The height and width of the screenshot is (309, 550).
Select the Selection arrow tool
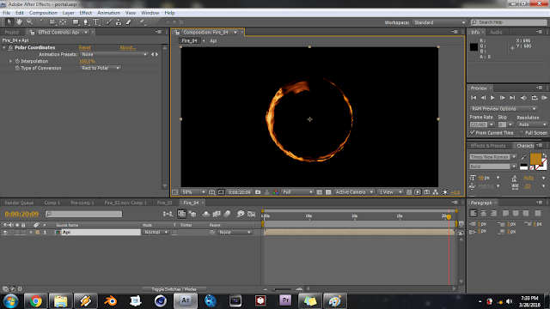(x=9, y=22)
